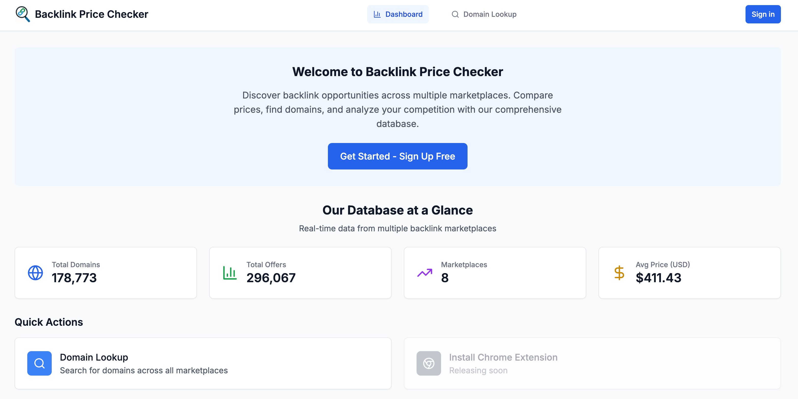798x399 pixels.
Task: Click the Backlink Price Checker magnifier logo
Action: coord(23,14)
